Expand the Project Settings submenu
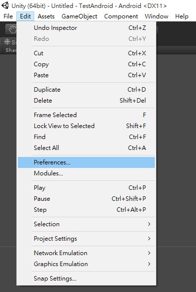Image resolution: width=196 pixels, height=292 pixels. 86,239
